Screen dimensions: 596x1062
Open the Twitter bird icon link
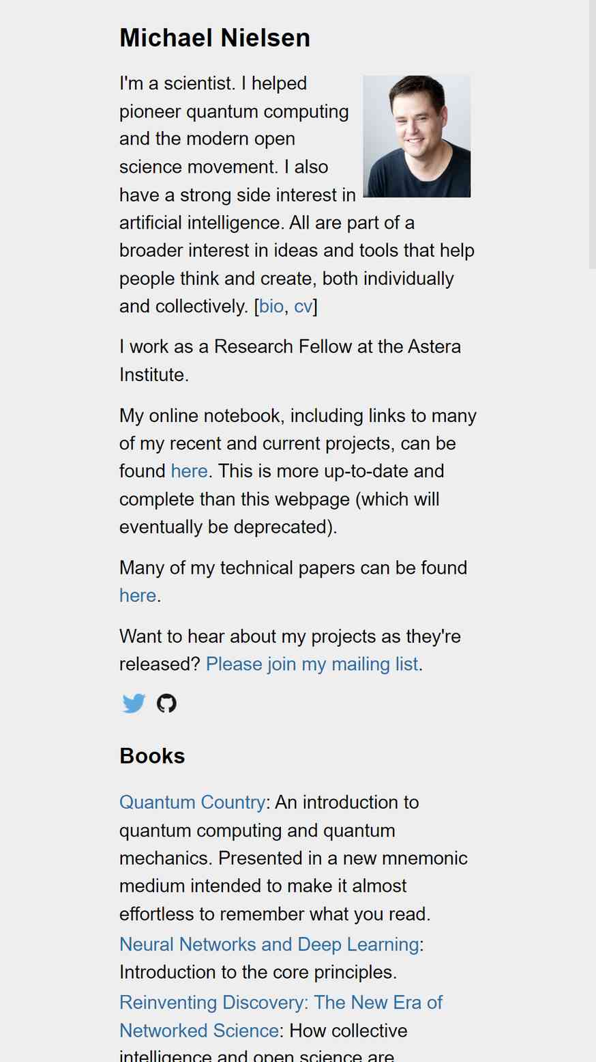(134, 703)
